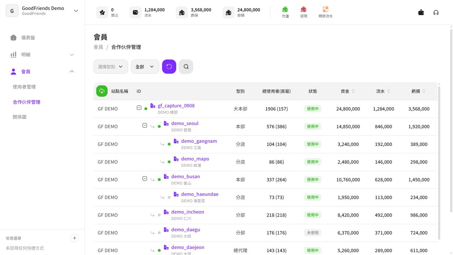This screenshot has width=453, height=255.
Task: Open the 全部 status dropdown
Action: (145, 67)
